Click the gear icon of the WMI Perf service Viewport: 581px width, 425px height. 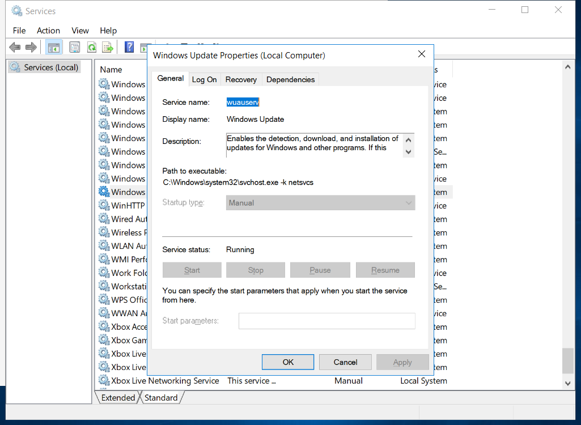point(104,259)
